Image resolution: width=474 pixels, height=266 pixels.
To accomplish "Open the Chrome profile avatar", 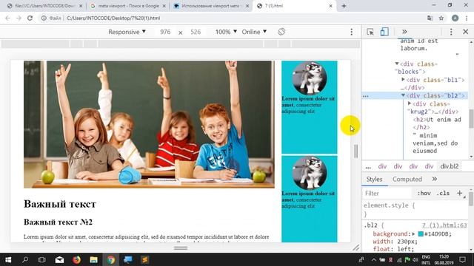I will pos(455,18).
